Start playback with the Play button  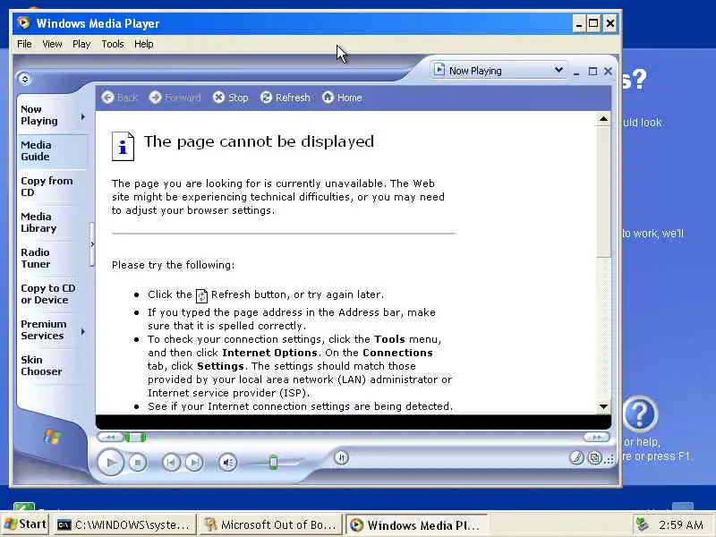pyautogui.click(x=110, y=462)
